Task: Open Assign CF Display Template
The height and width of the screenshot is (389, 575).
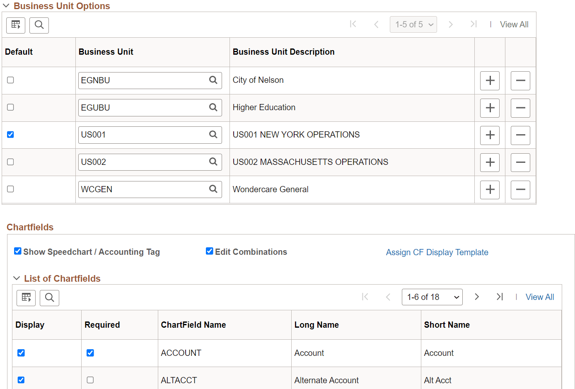Action: click(x=437, y=252)
